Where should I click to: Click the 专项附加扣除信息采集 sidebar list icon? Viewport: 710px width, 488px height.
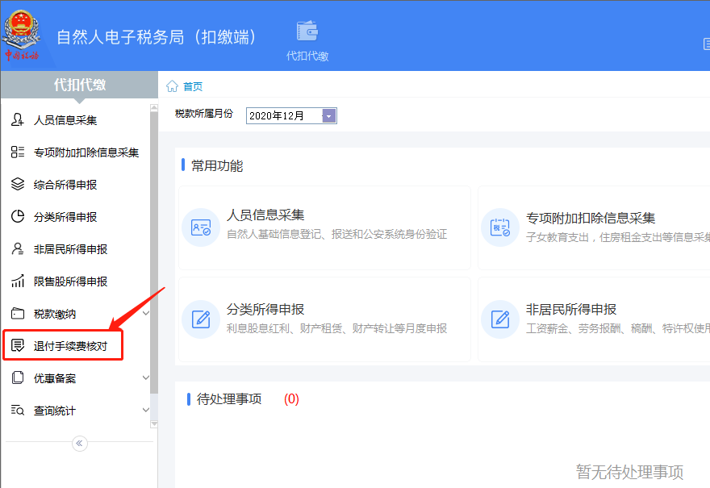click(17, 152)
